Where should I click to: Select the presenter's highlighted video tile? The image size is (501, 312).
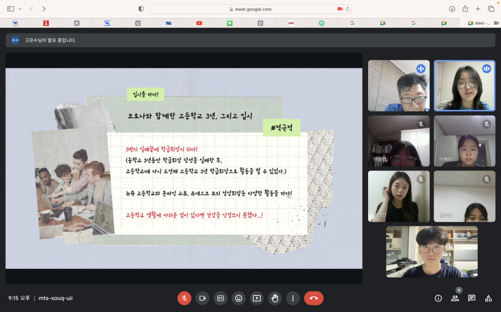pyautogui.click(x=464, y=85)
